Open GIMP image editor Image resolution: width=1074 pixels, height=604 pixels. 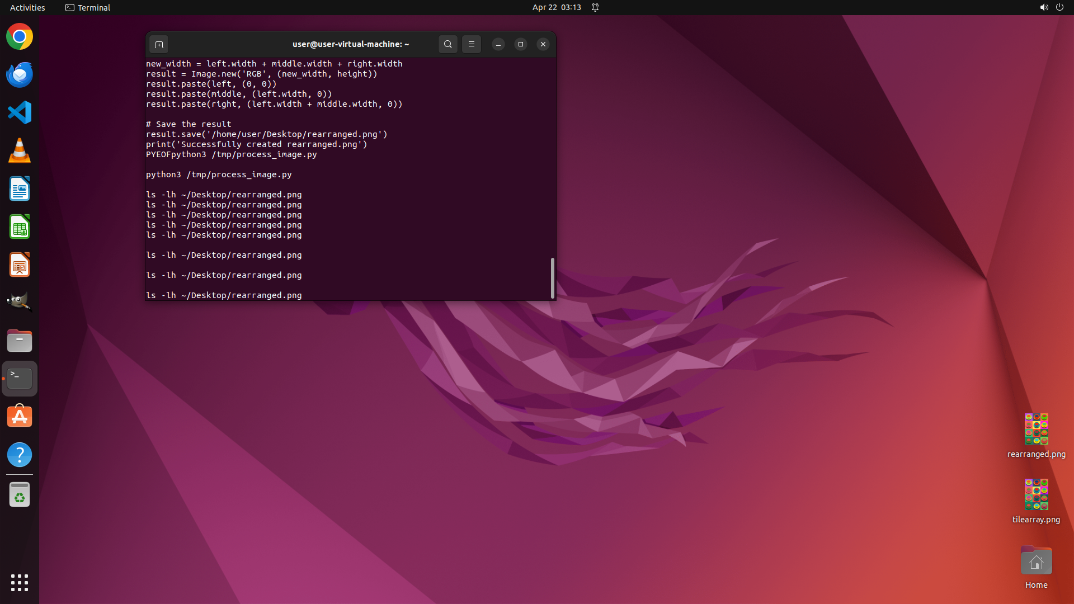tap(20, 303)
